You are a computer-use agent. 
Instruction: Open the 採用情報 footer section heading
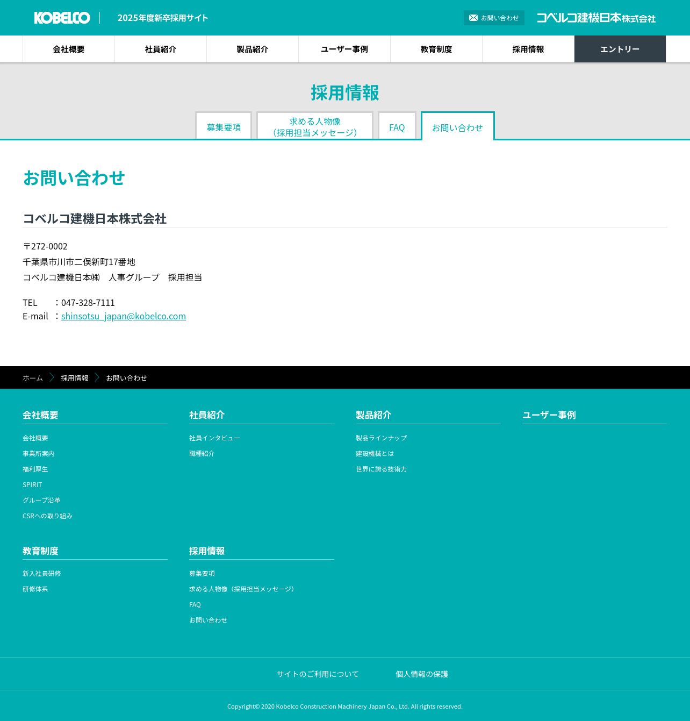tap(207, 551)
